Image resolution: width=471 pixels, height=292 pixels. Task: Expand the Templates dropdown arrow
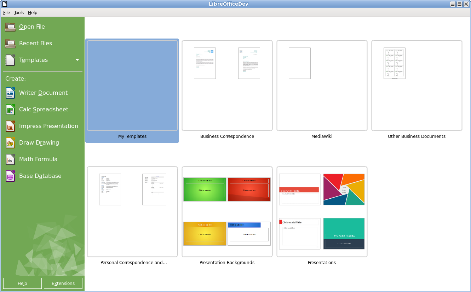77,60
